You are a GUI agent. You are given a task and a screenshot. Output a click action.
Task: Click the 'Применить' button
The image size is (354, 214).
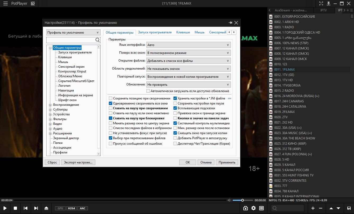point(227,162)
